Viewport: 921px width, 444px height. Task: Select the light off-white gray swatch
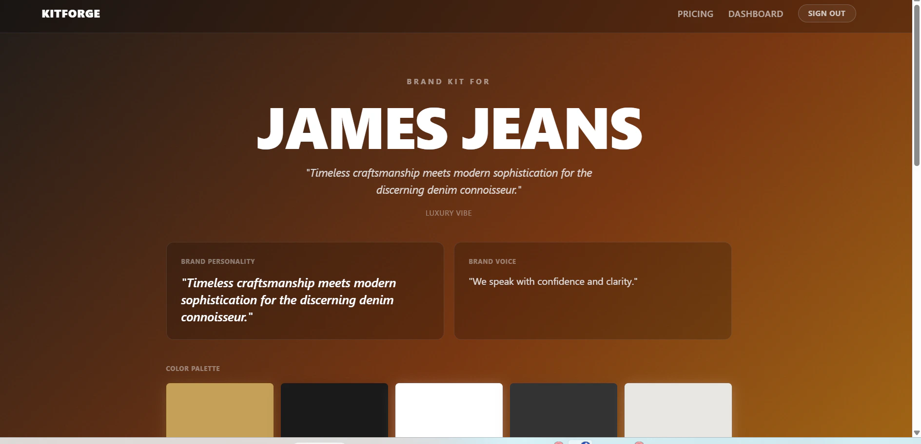678,410
